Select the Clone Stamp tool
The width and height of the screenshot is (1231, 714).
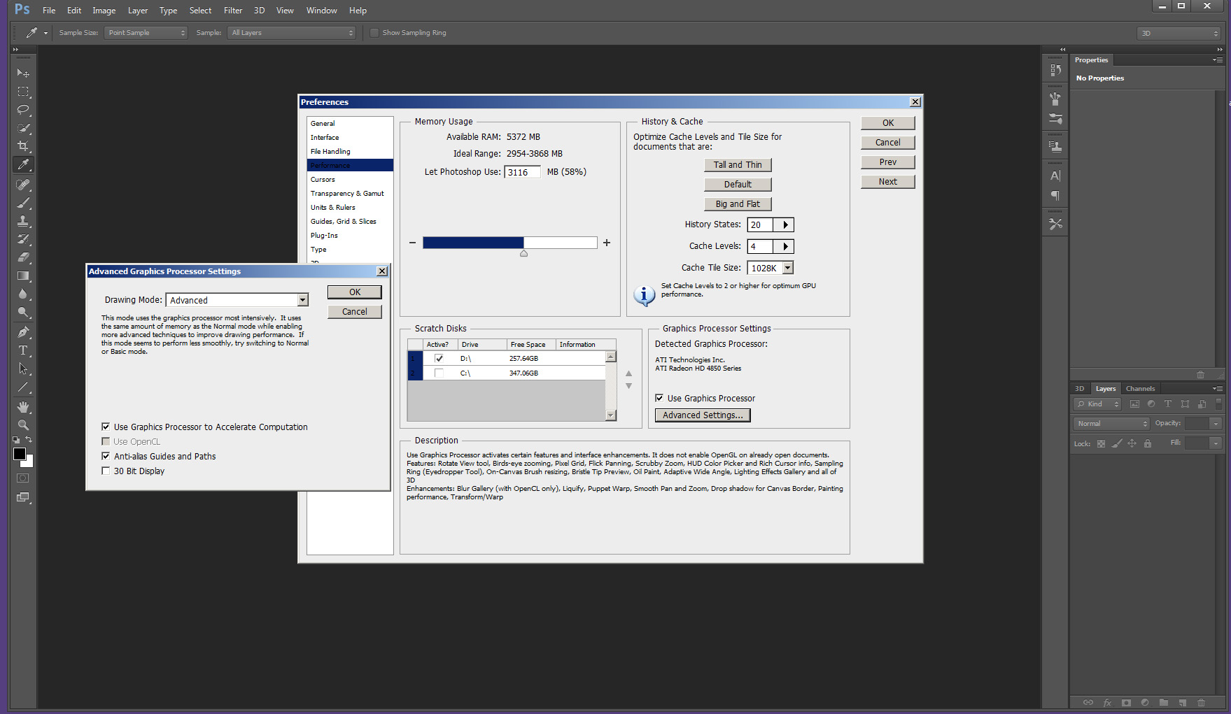point(23,221)
